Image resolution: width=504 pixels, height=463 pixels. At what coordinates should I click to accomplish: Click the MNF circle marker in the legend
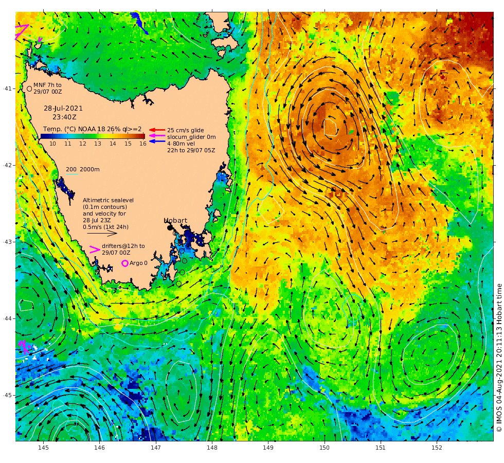click(x=29, y=88)
